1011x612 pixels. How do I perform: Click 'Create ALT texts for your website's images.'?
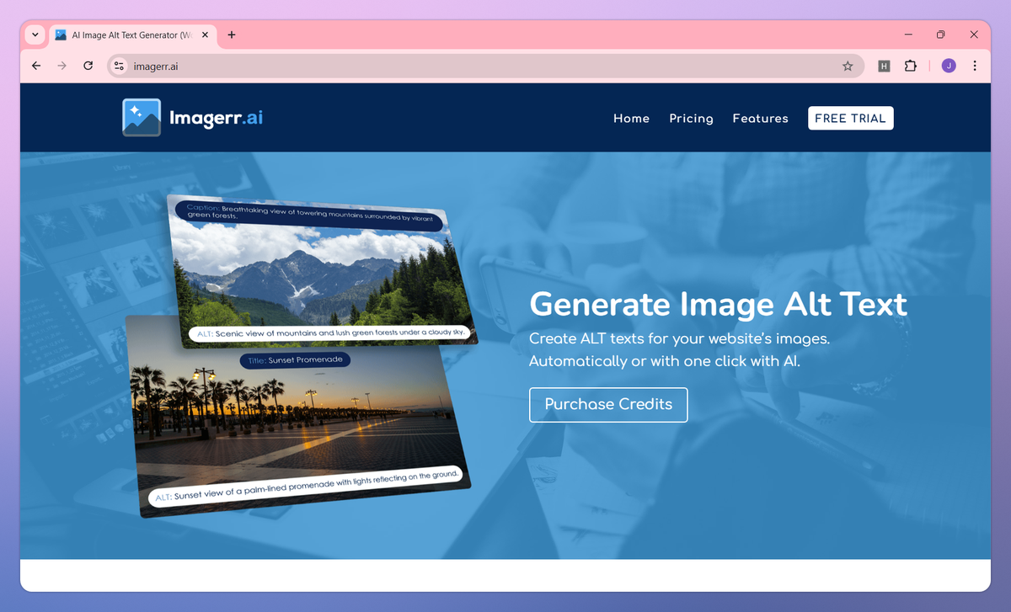coord(679,338)
